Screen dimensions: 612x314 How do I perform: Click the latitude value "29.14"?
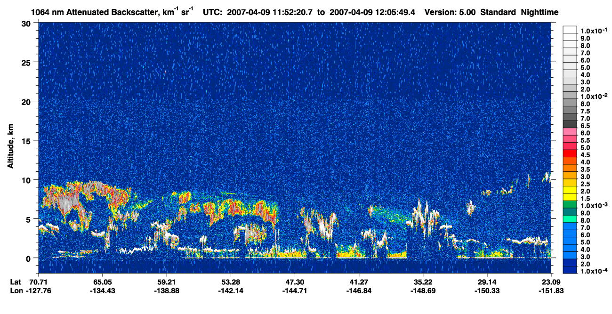487,282
